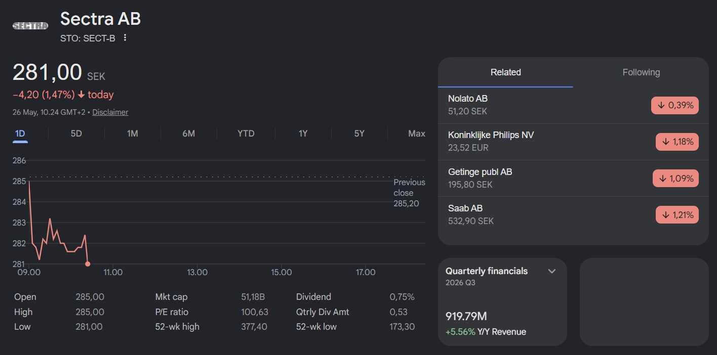Click the Open value 285,00
The width and height of the screenshot is (717, 355).
pos(90,297)
